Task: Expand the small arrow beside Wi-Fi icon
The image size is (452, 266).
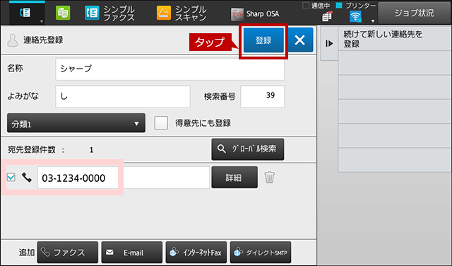Action: [x=372, y=21]
